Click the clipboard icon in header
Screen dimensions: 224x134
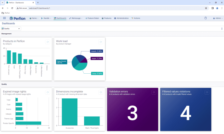(x=206, y=18)
